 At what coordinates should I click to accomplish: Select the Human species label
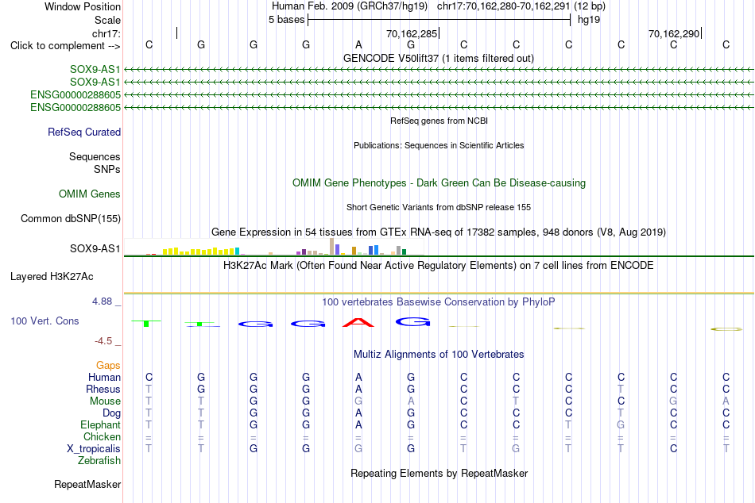(x=104, y=377)
